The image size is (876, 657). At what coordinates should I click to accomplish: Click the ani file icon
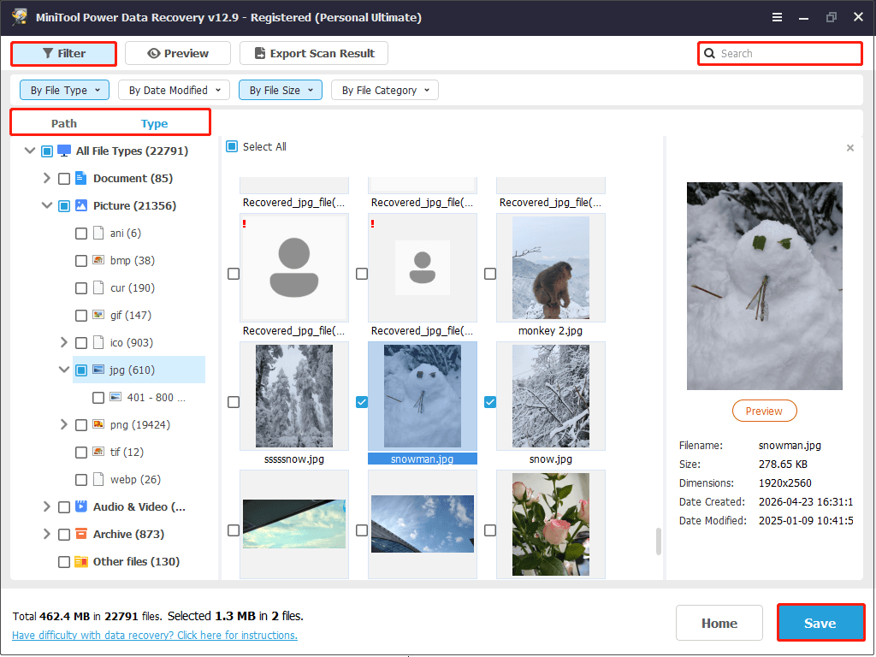point(98,233)
